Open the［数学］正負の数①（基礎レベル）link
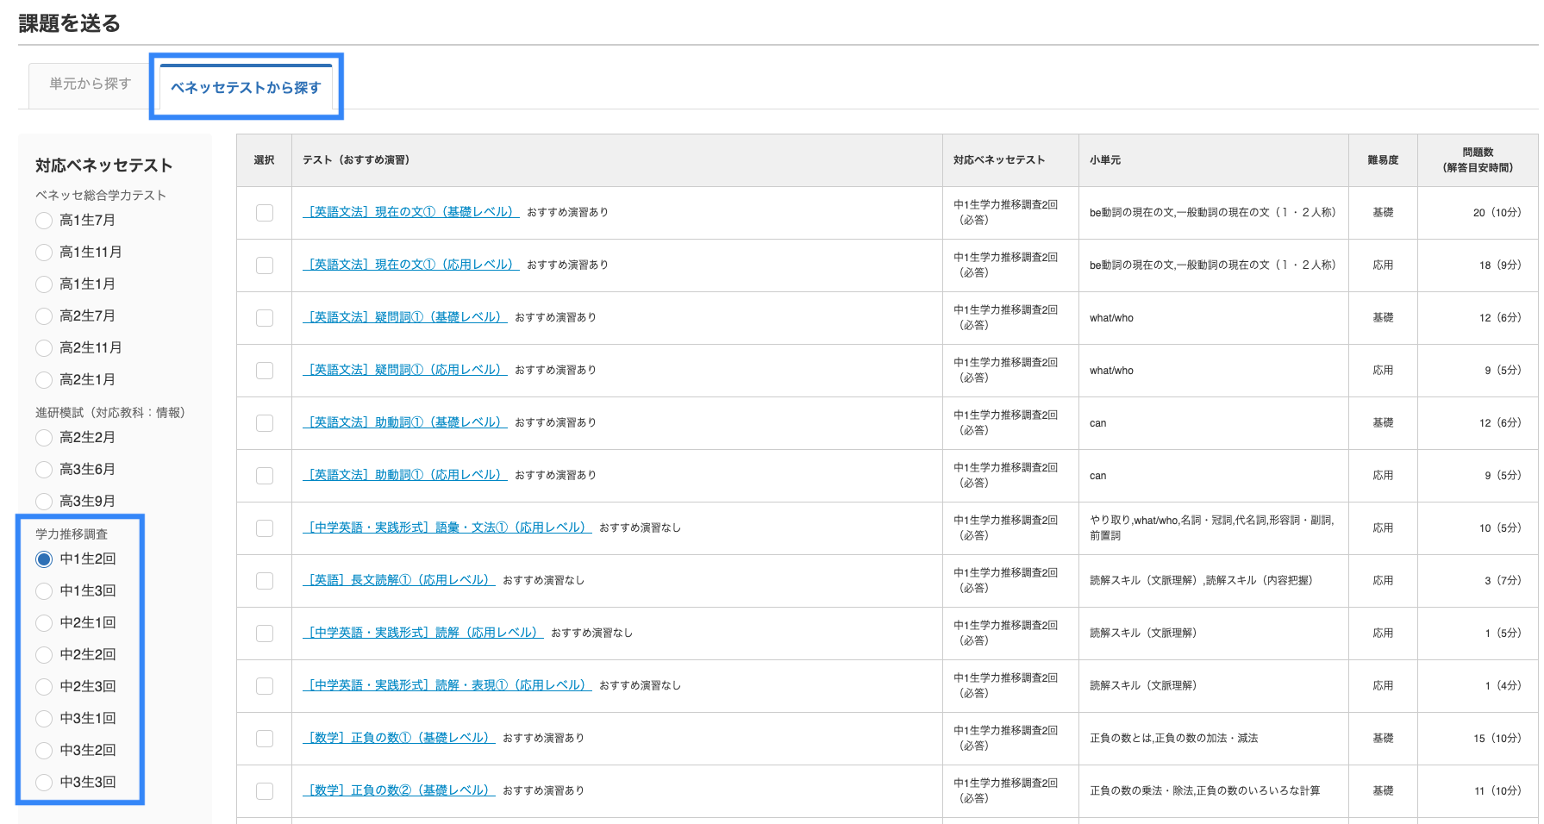The height and width of the screenshot is (824, 1544). [x=399, y=738]
